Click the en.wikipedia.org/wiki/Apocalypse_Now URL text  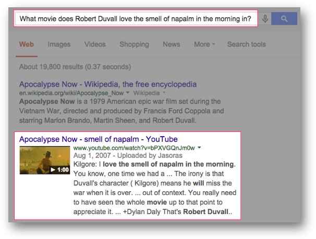(x=71, y=93)
